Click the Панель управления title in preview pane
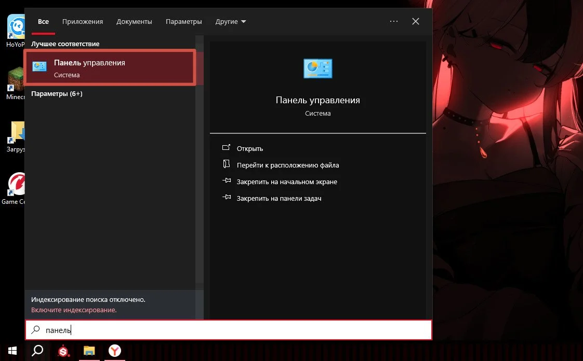The width and height of the screenshot is (583, 361). pyautogui.click(x=318, y=100)
